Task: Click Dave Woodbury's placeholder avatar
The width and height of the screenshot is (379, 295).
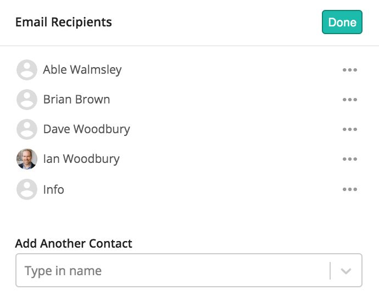Action: (27, 129)
